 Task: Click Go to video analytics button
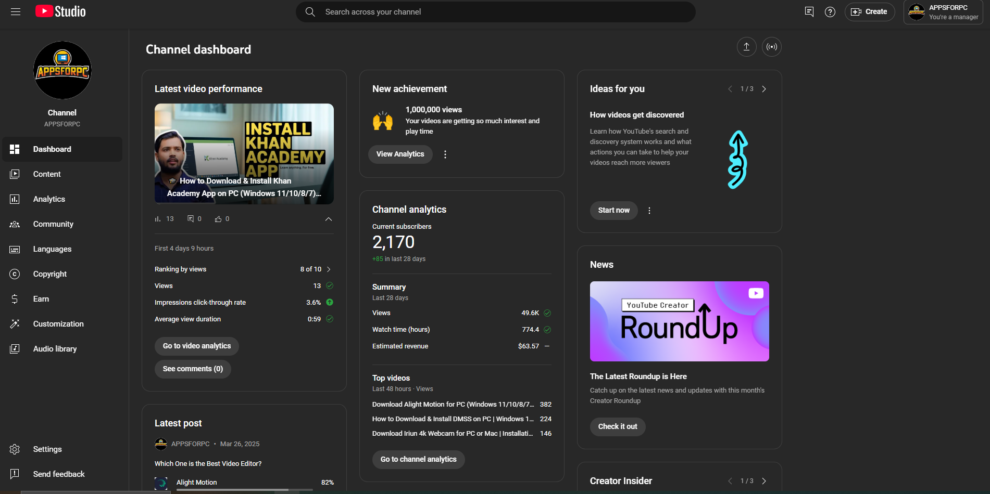tap(197, 346)
